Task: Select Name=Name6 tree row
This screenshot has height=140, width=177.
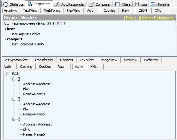Action: click(x=34, y=134)
